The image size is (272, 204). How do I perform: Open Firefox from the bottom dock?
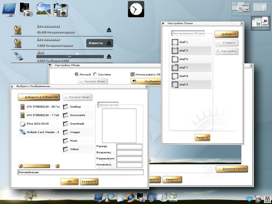[x=131, y=197]
